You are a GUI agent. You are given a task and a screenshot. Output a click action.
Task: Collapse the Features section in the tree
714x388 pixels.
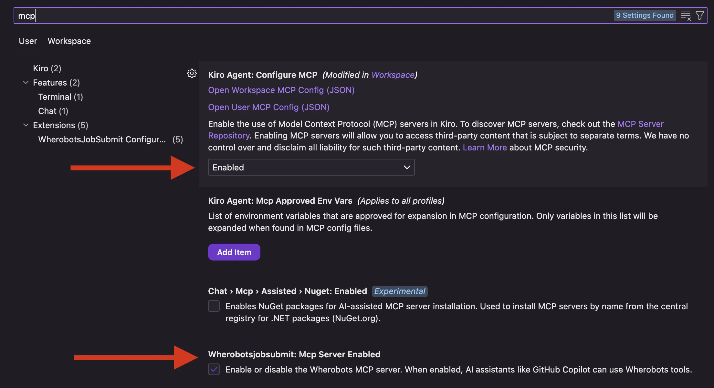tap(26, 83)
